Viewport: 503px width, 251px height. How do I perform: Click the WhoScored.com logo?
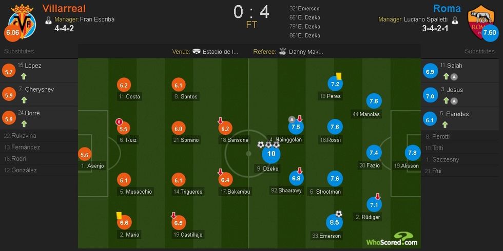click(392, 239)
